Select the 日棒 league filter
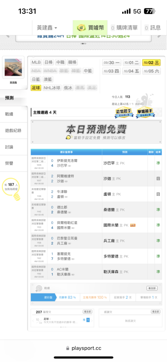 click(49, 62)
